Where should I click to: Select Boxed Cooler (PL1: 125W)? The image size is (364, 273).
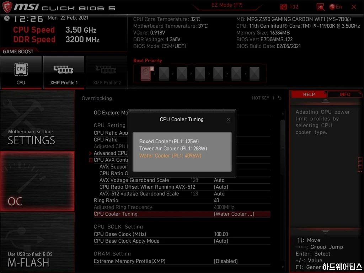click(x=169, y=141)
